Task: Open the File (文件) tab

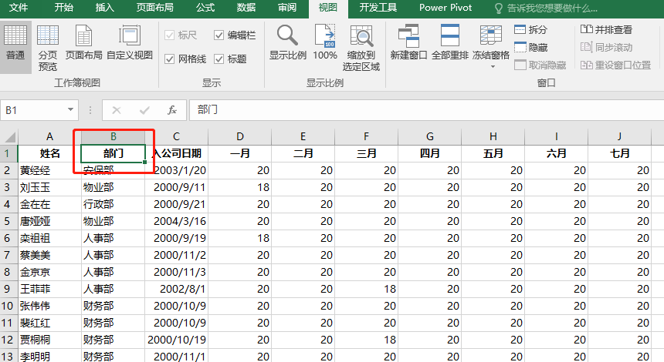Action: click(x=19, y=8)
